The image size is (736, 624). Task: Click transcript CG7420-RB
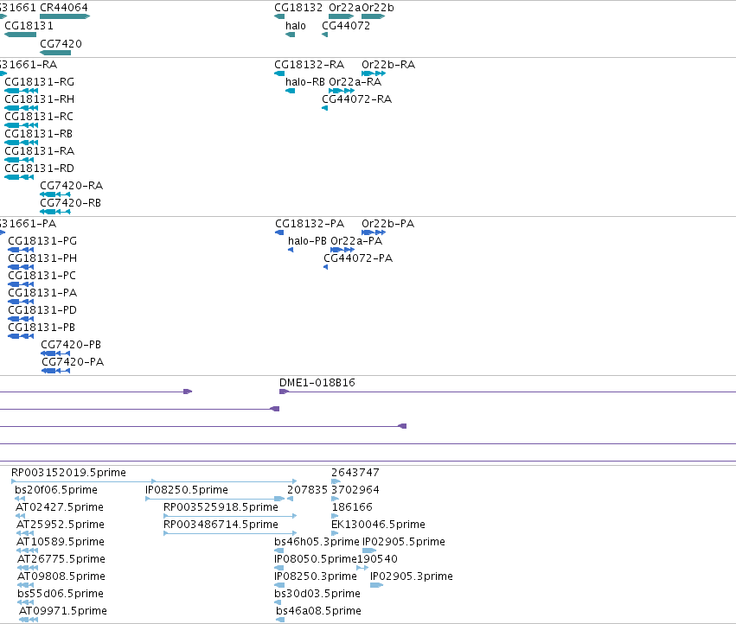(70, 203)
